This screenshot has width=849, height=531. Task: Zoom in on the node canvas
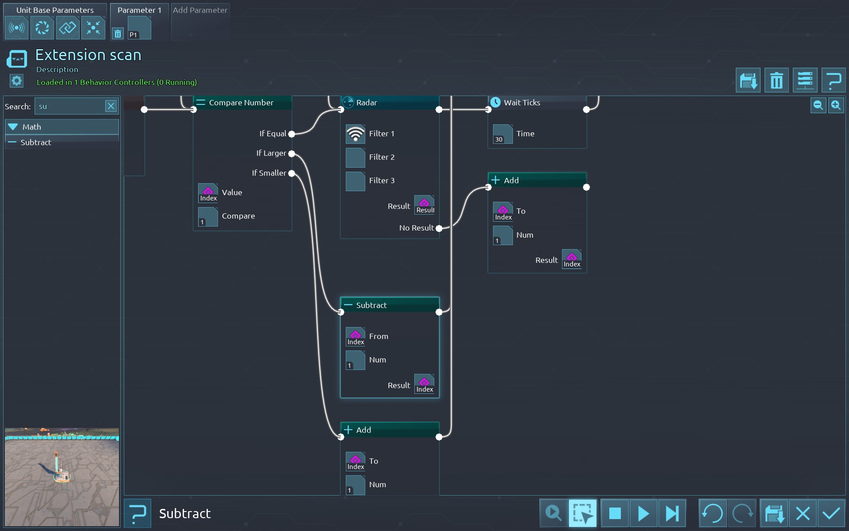(836, 105)
